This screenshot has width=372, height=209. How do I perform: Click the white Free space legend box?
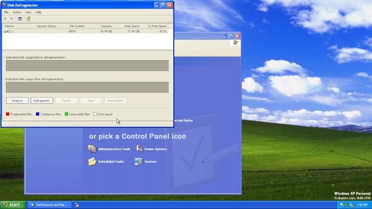pyautogui.click(x=95, y=114)
